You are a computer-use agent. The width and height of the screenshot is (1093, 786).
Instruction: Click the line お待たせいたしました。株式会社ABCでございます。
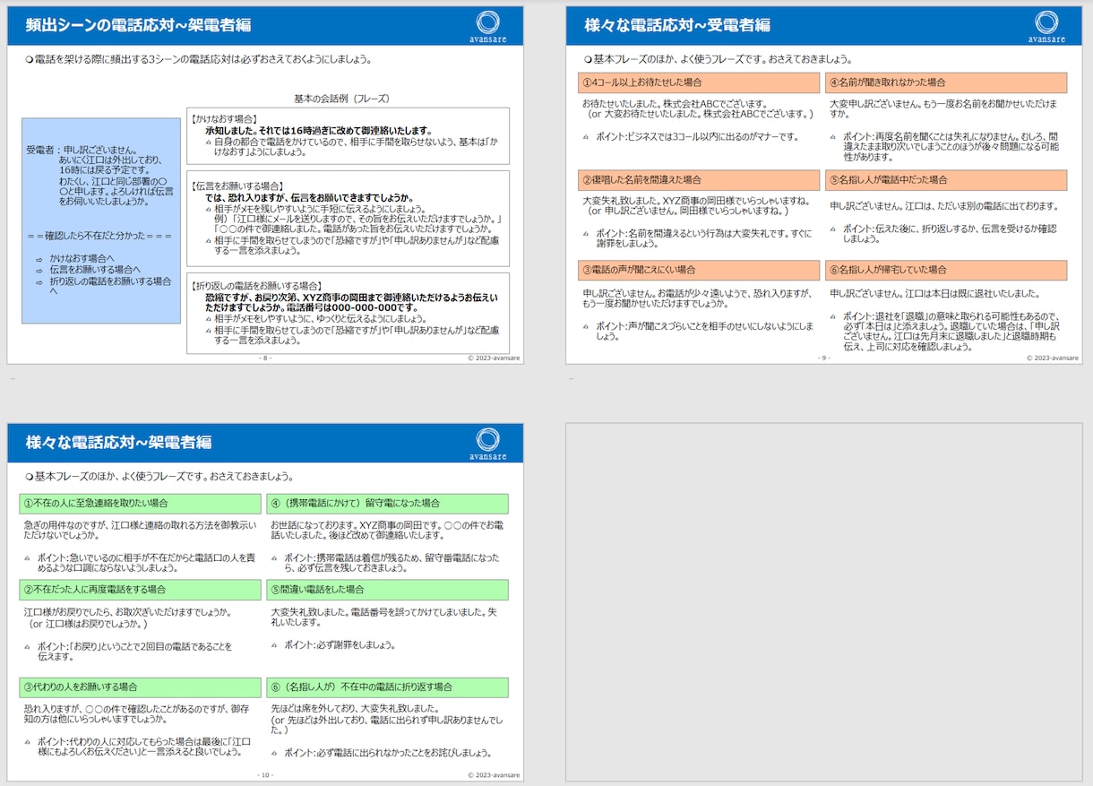[676, 104]
